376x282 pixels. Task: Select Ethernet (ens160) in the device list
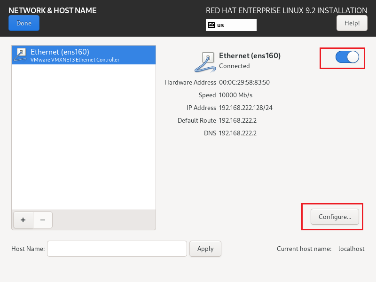[x=84, y=55]
